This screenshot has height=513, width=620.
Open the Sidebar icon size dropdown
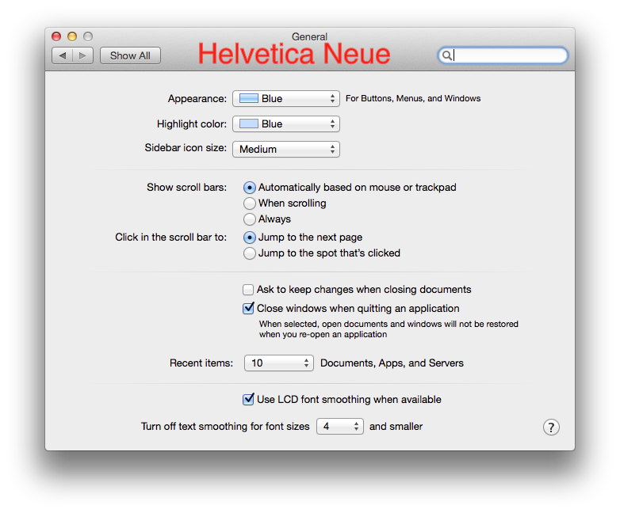click(x=286, y=150)
